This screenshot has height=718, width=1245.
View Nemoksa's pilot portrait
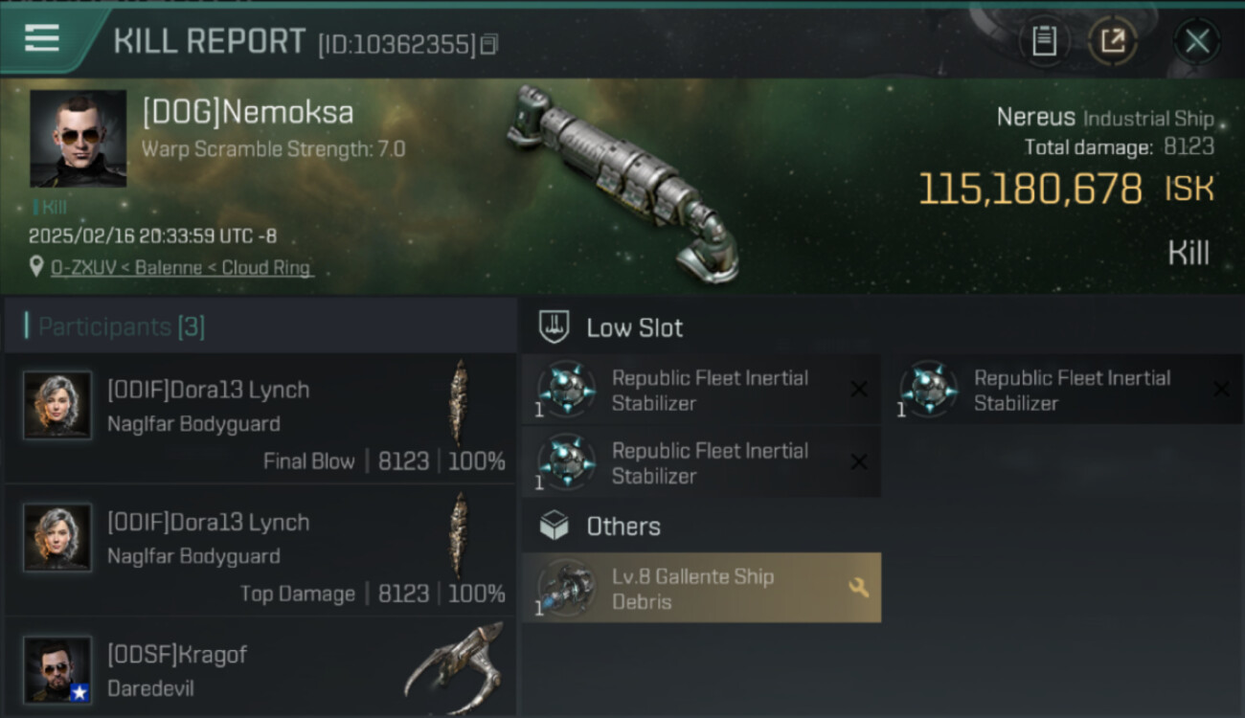78,138
